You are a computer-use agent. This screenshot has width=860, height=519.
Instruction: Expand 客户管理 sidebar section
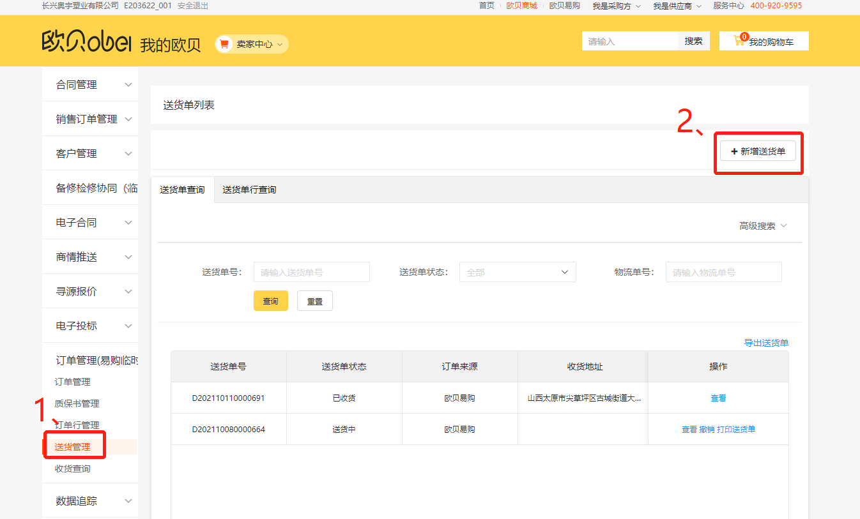90,153
